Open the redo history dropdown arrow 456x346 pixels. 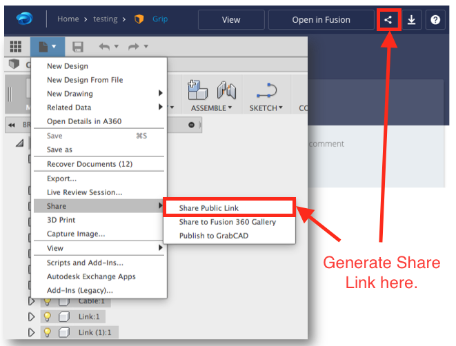point(146,46)
